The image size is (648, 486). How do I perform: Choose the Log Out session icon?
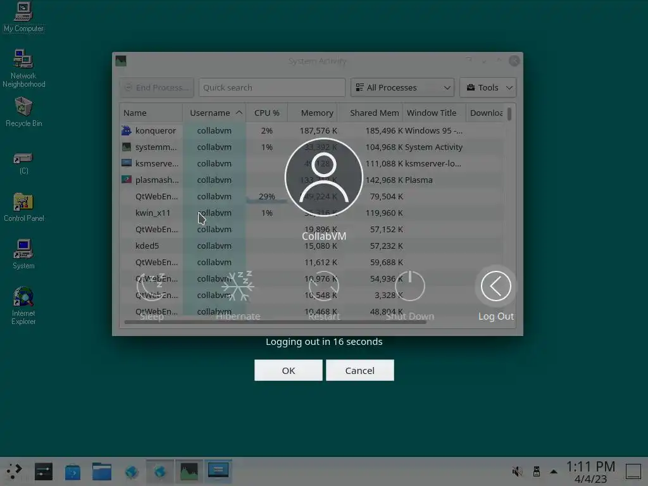[495, 286]
